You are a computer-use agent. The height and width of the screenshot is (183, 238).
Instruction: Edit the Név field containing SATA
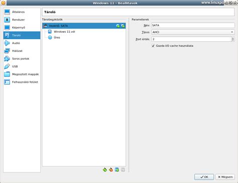coord(193,25)
